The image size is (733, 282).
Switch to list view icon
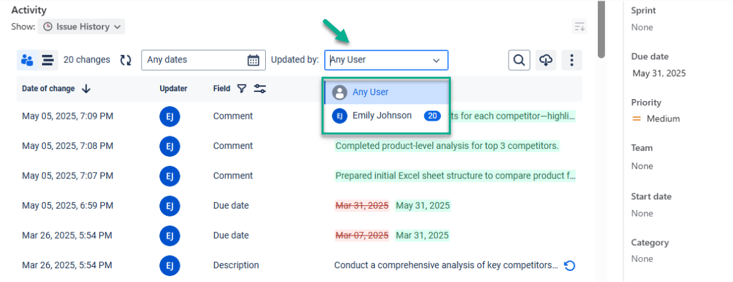click(47, 60)
